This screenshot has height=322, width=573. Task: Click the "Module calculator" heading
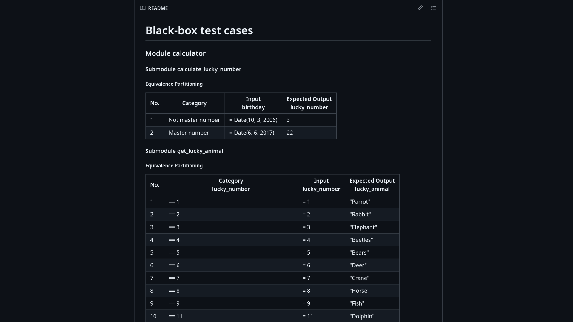click(x=175, y=53)
